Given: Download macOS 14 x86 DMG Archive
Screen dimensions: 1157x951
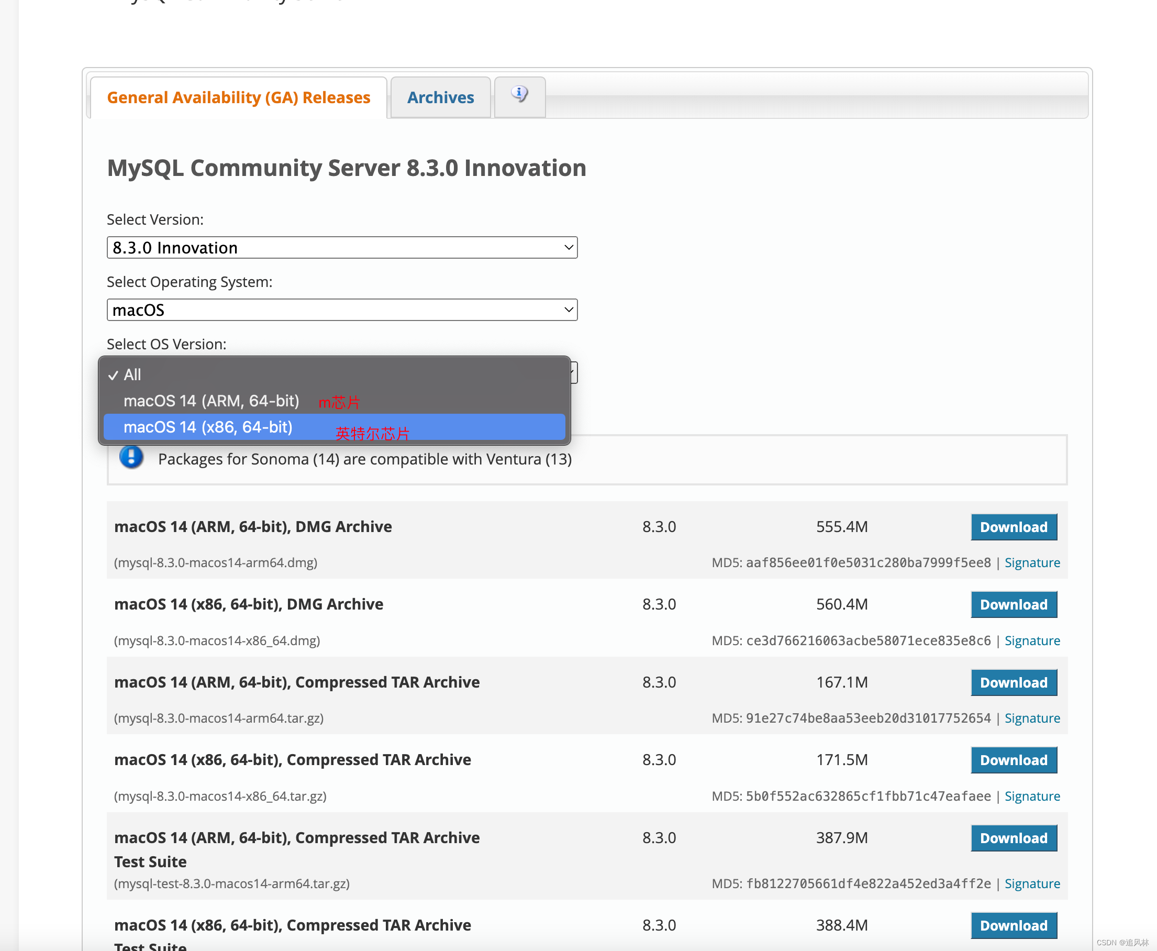Looking at the screenshot, I should point(1014,605).
